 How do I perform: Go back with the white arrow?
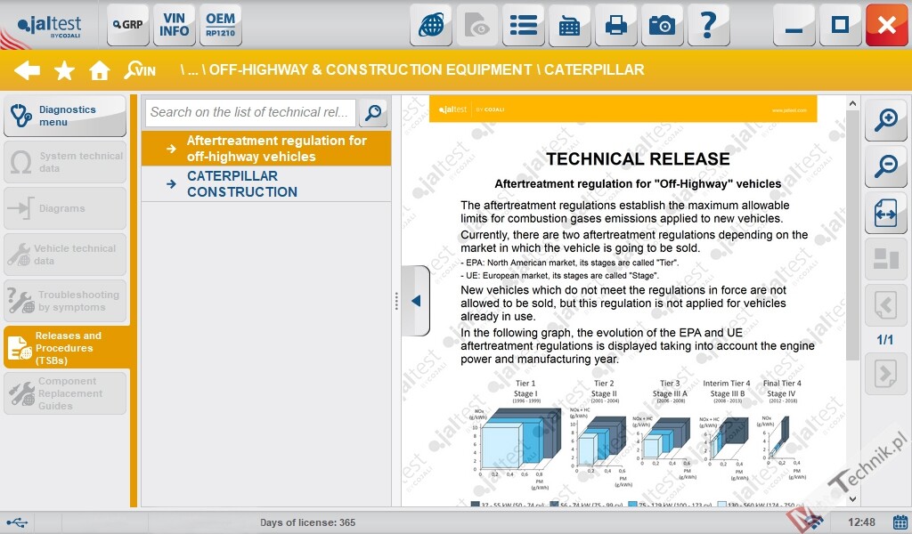pos(28,70)
